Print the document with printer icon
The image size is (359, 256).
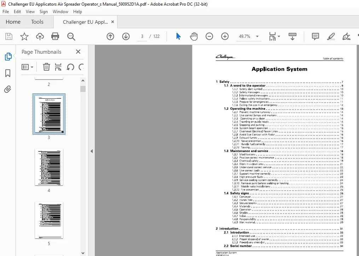pos(55,36)
